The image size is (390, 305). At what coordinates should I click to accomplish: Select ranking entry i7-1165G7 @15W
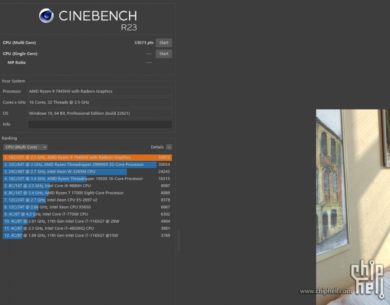87,235
